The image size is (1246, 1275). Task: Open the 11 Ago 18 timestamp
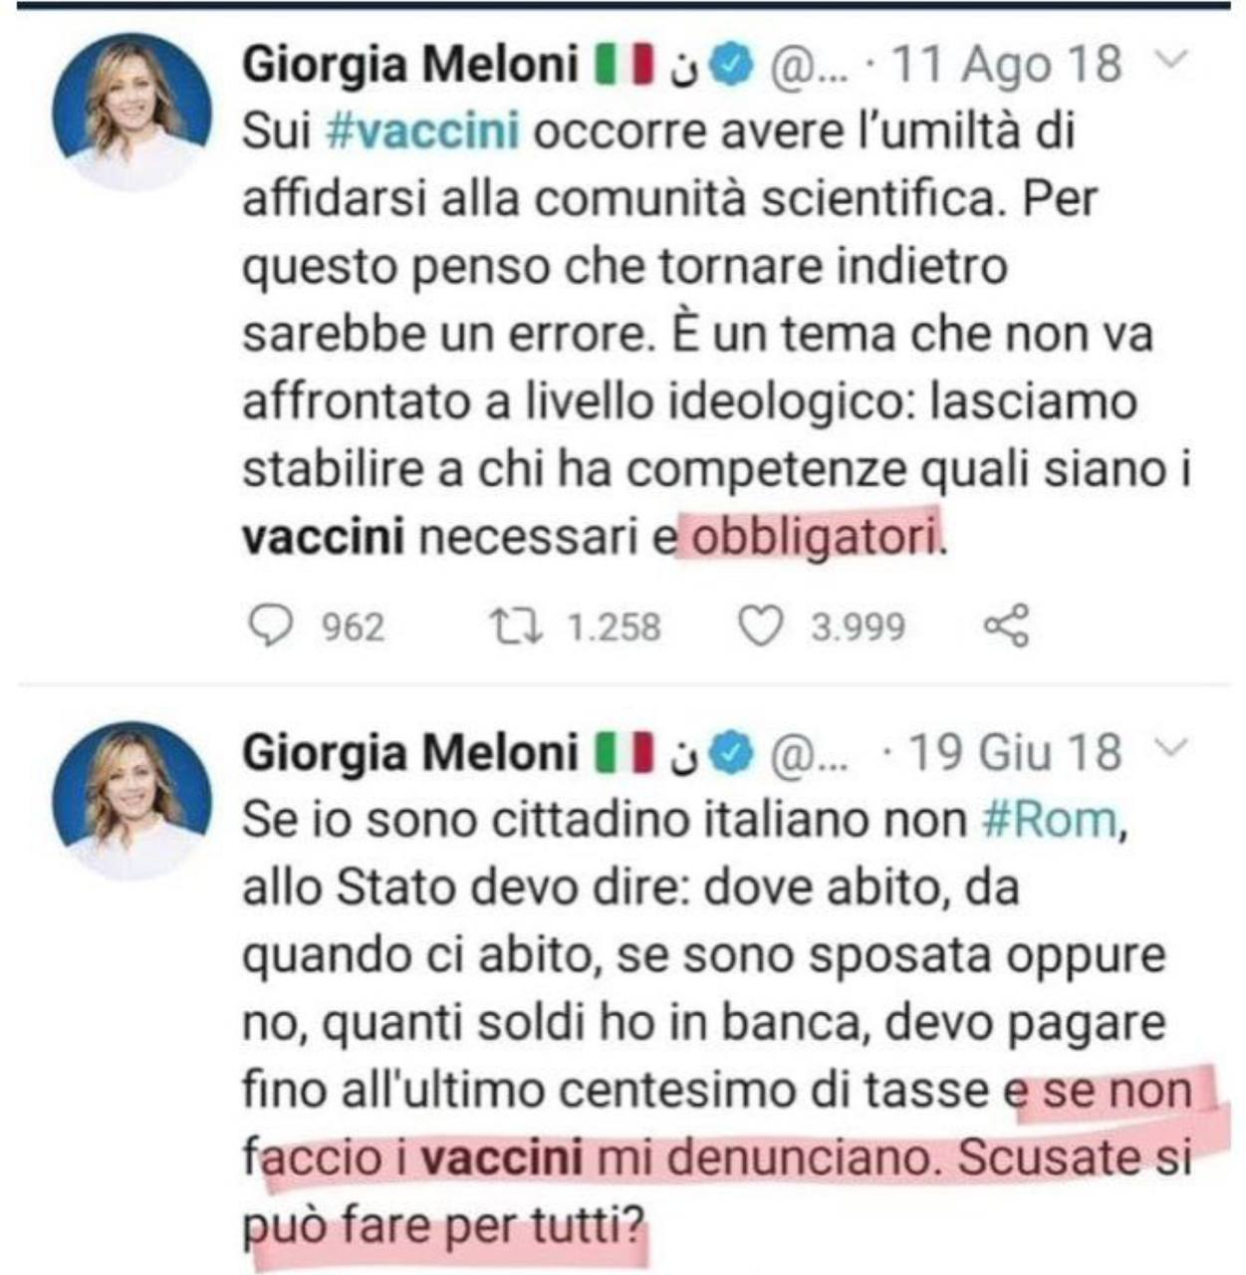(x=1006, y=66)
